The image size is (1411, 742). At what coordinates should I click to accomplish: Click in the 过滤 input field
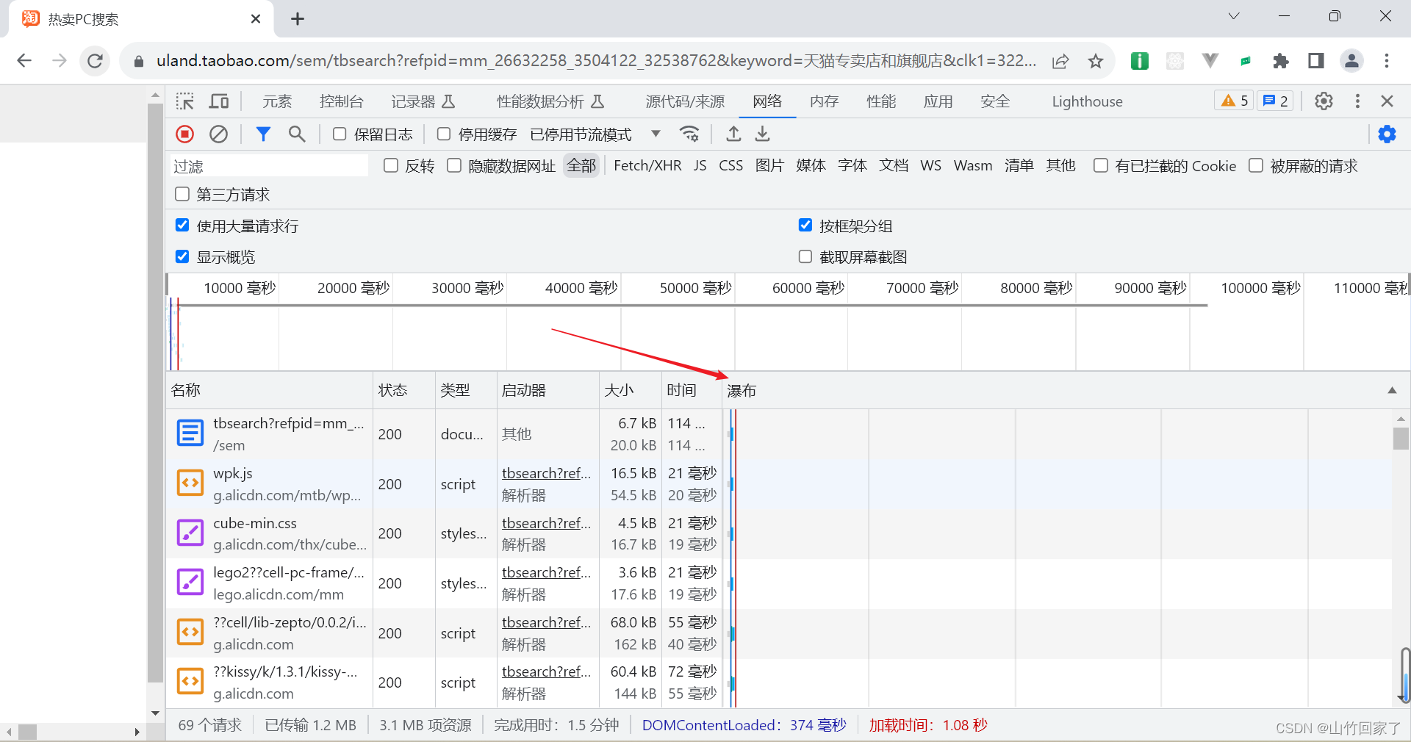pos(270,166)
